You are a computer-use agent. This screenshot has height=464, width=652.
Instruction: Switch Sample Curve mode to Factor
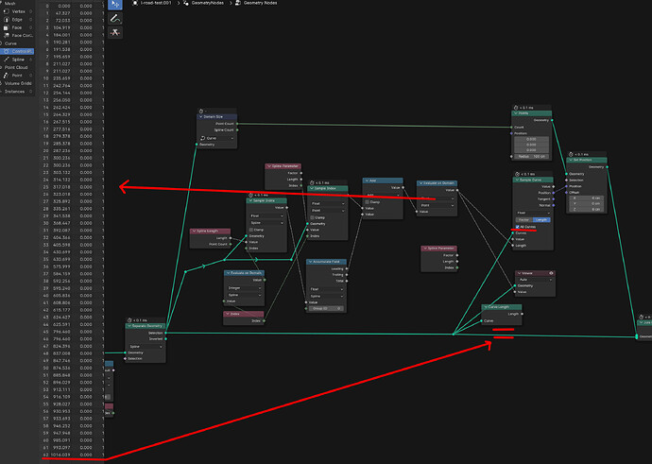coord(523,219)
